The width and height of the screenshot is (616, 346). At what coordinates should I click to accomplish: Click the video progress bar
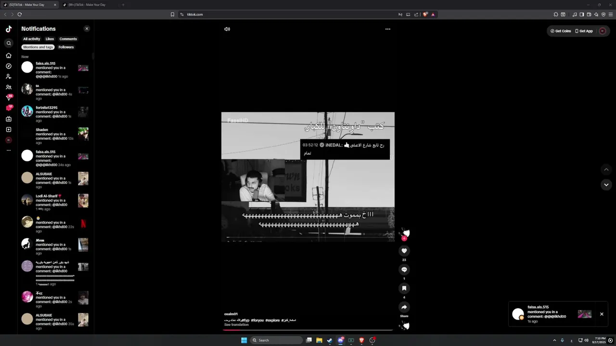pos(308,330)
